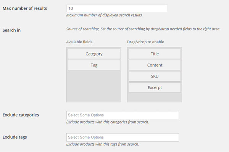Click the exclude tags description text

click(103, 144)
